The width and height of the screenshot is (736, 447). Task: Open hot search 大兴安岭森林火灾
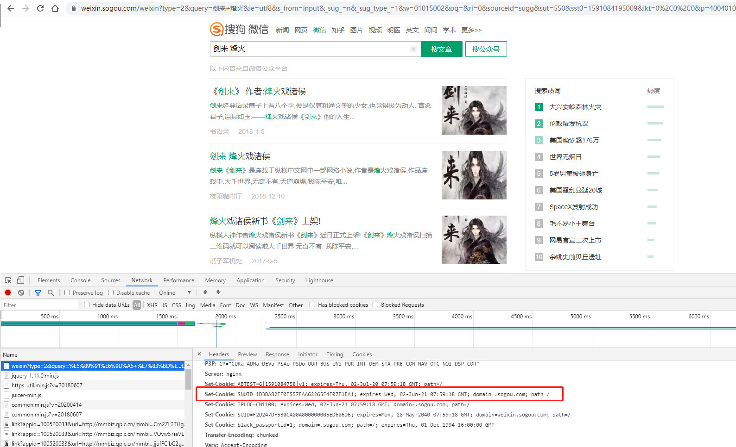pyautogui.click(x=575, y=107)
